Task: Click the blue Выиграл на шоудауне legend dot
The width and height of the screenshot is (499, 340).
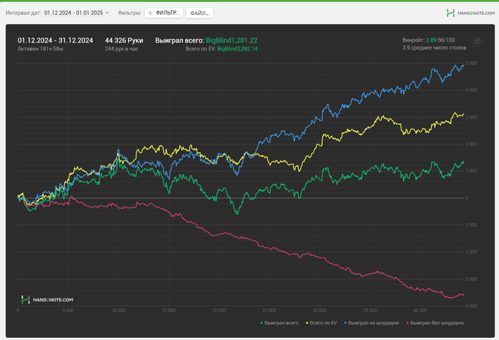Action: (345, 323)
